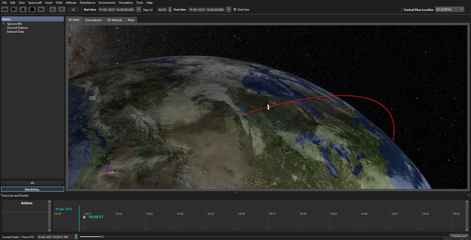The height and width of the screenshot is (240, 471).
Task: Click the rewind playback icon
Action: pyautogui.click(x=5, y=9)
